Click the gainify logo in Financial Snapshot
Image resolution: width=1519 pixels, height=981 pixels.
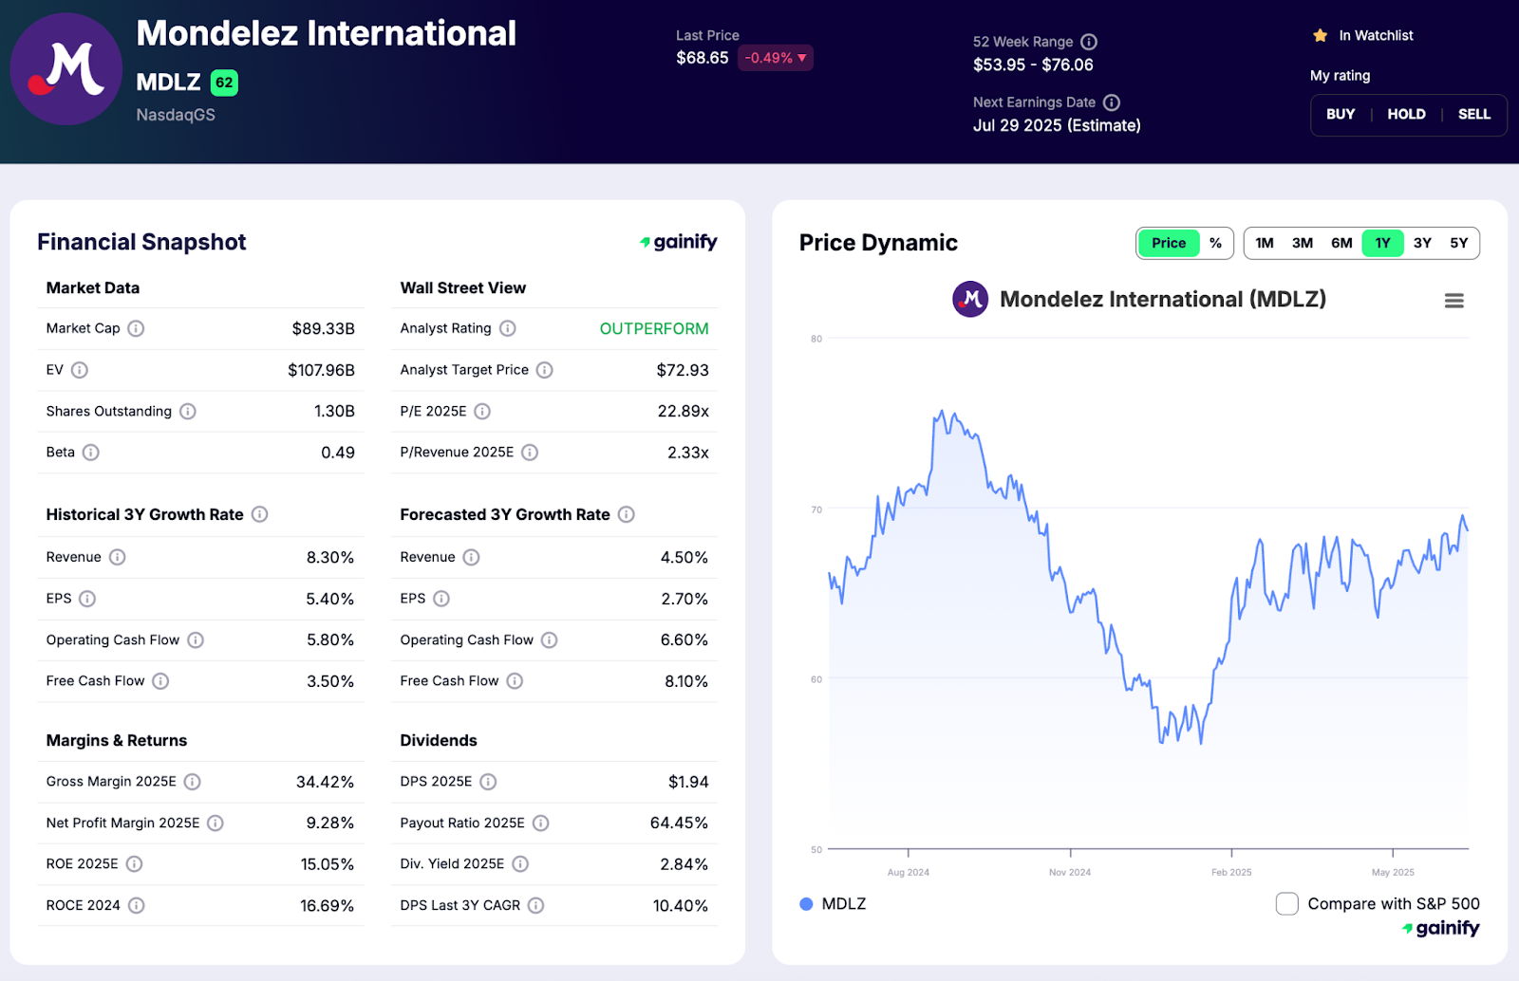679,242
